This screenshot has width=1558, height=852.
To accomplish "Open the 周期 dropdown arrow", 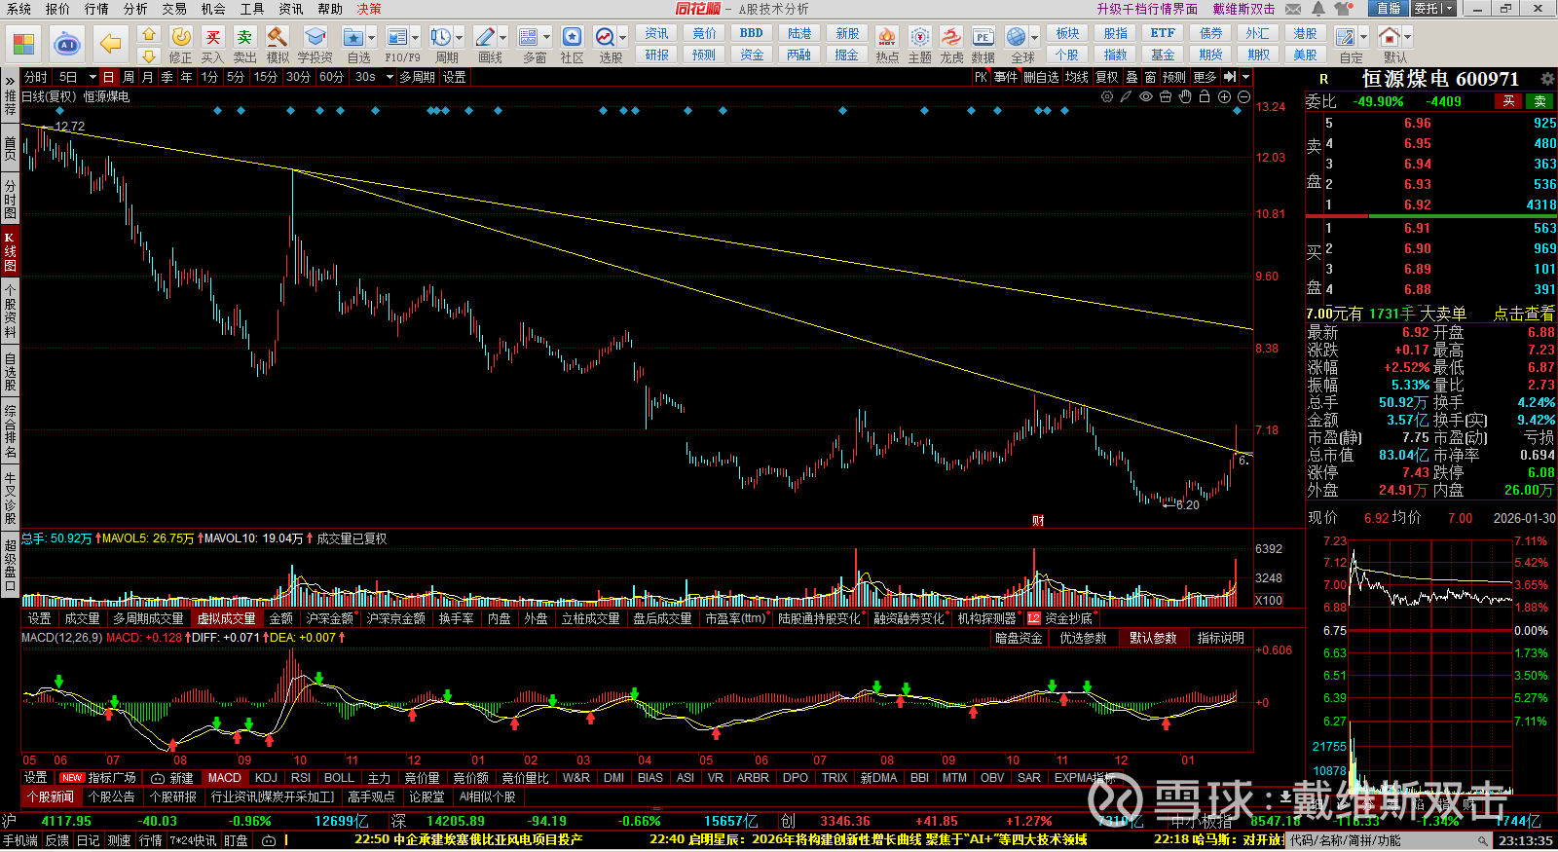I will pyautogui.click(x=459, y=38).
